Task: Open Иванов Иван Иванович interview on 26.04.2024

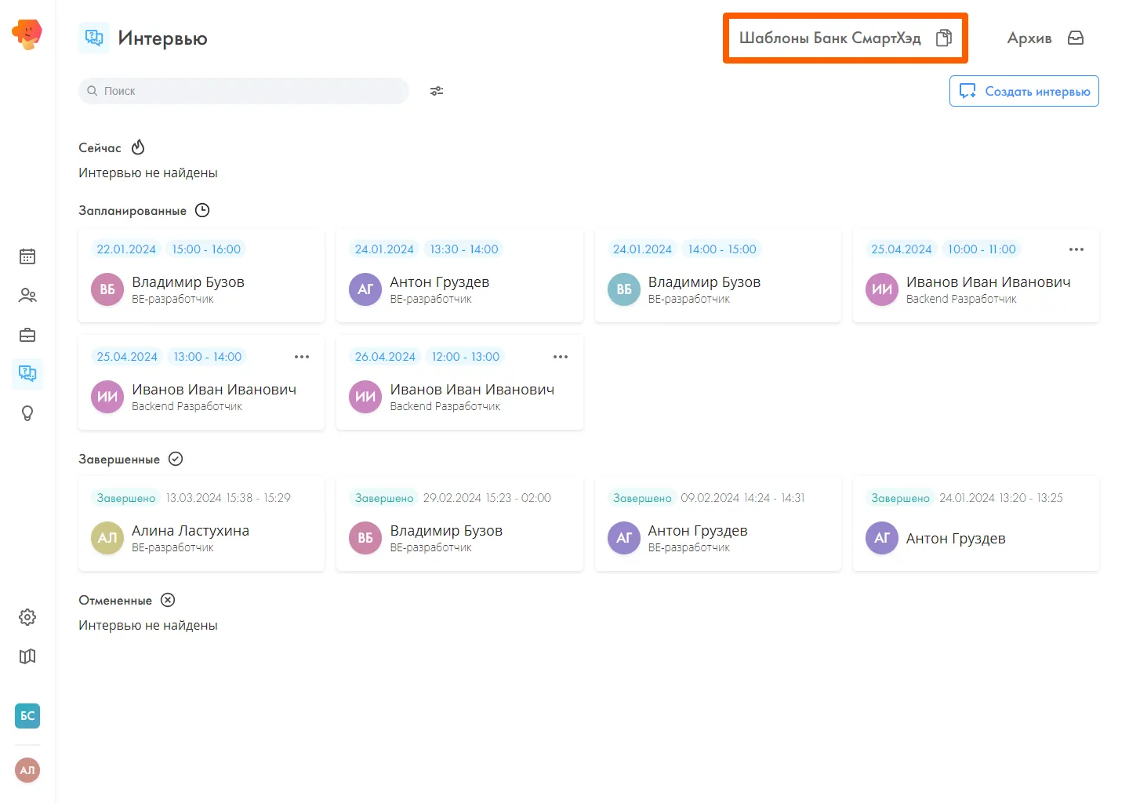Action: pyautogui.click(x=459, y=383)
